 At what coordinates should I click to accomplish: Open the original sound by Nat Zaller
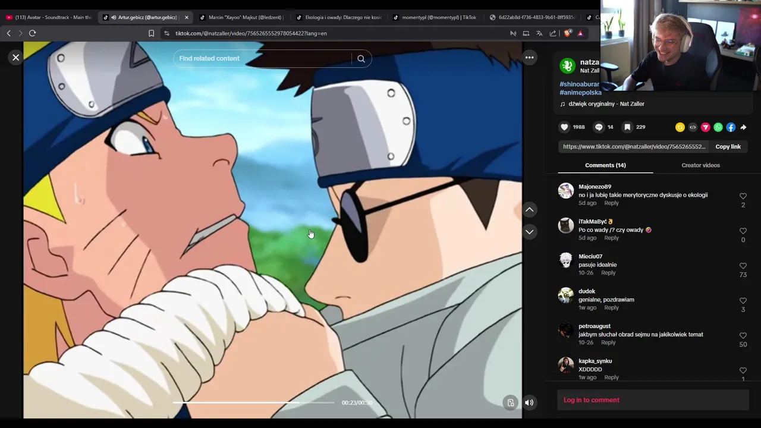tap(606, 104)
